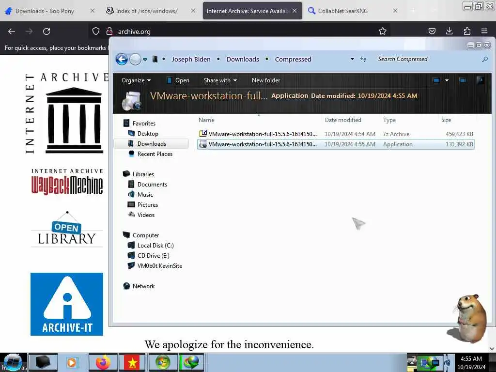
Task: Go back in the Explorer window
Action: click(x=122, y=59)
